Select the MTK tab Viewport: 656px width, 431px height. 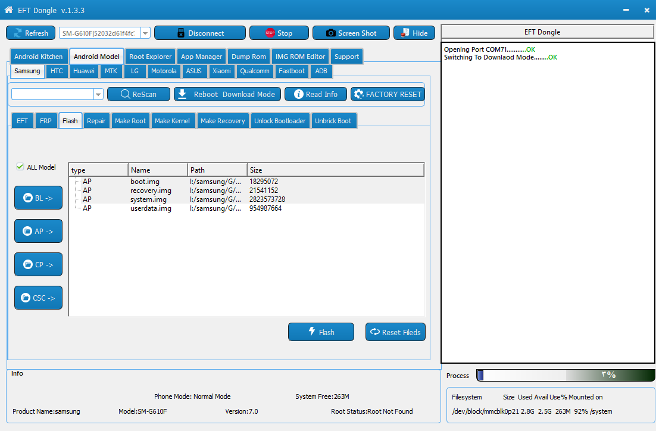111,71
